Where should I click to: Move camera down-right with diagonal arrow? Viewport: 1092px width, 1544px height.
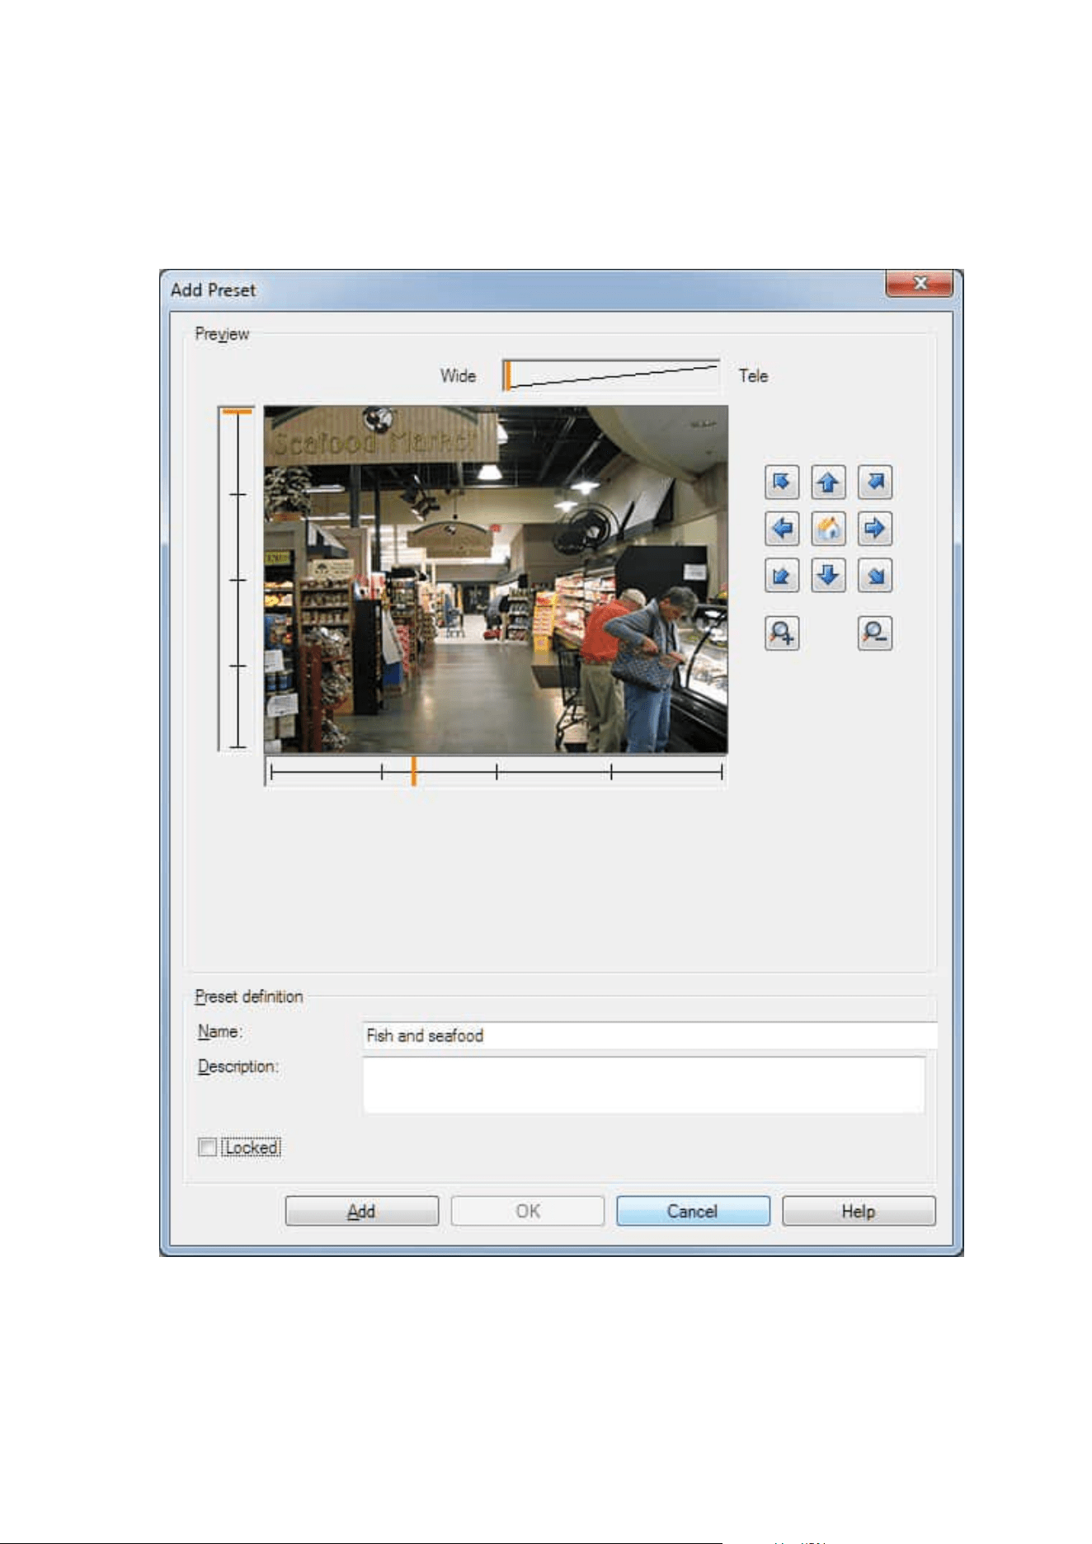click(x=875, y=576)
